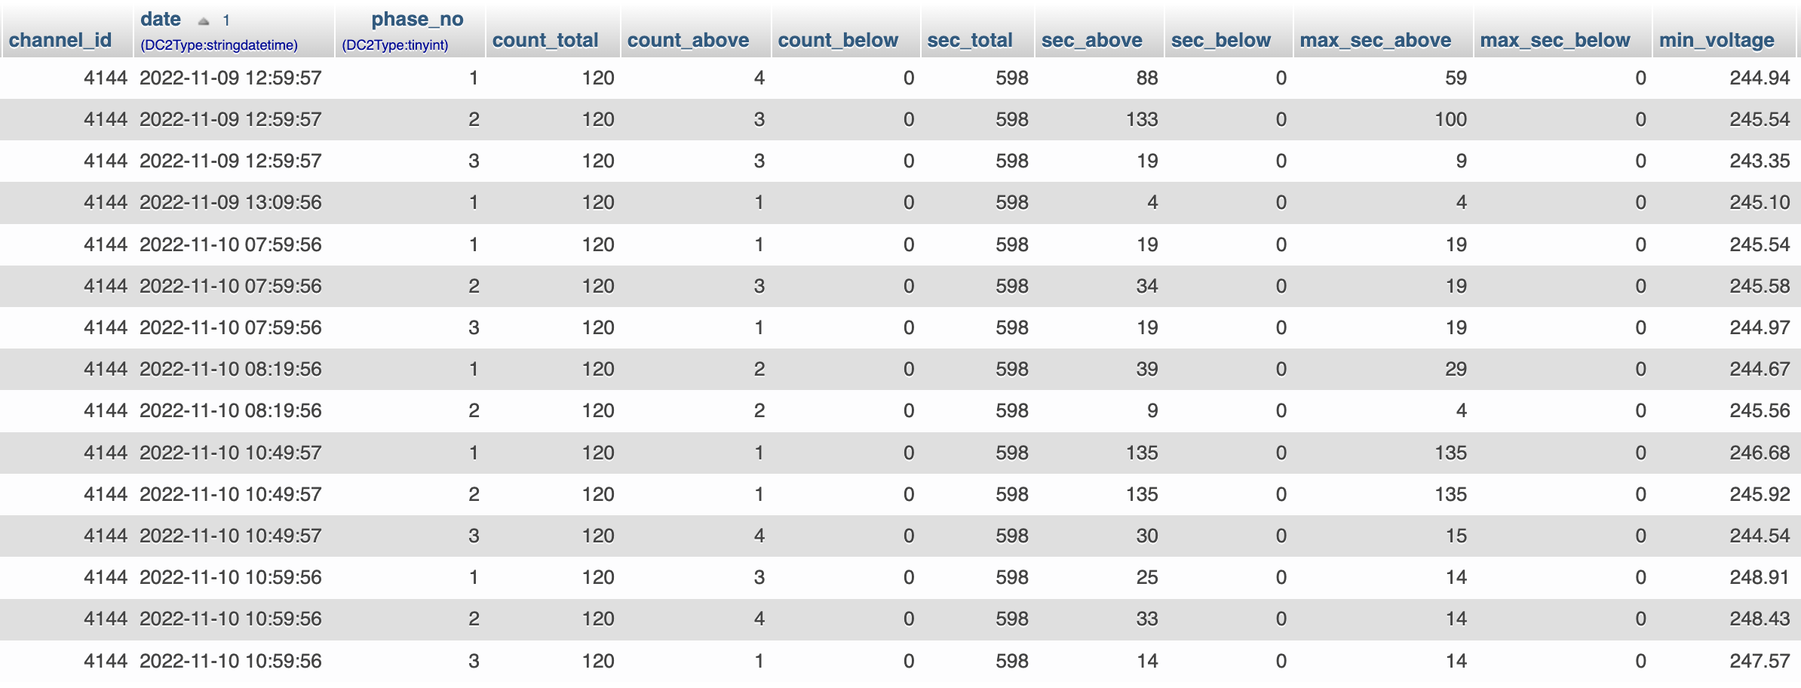This screenshot has height=688, width=1801.
Task: Click the ascending sort arrow beside date
Action: point(204,21)
